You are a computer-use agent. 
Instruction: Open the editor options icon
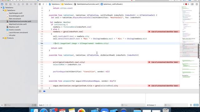(x=192, y=4)
